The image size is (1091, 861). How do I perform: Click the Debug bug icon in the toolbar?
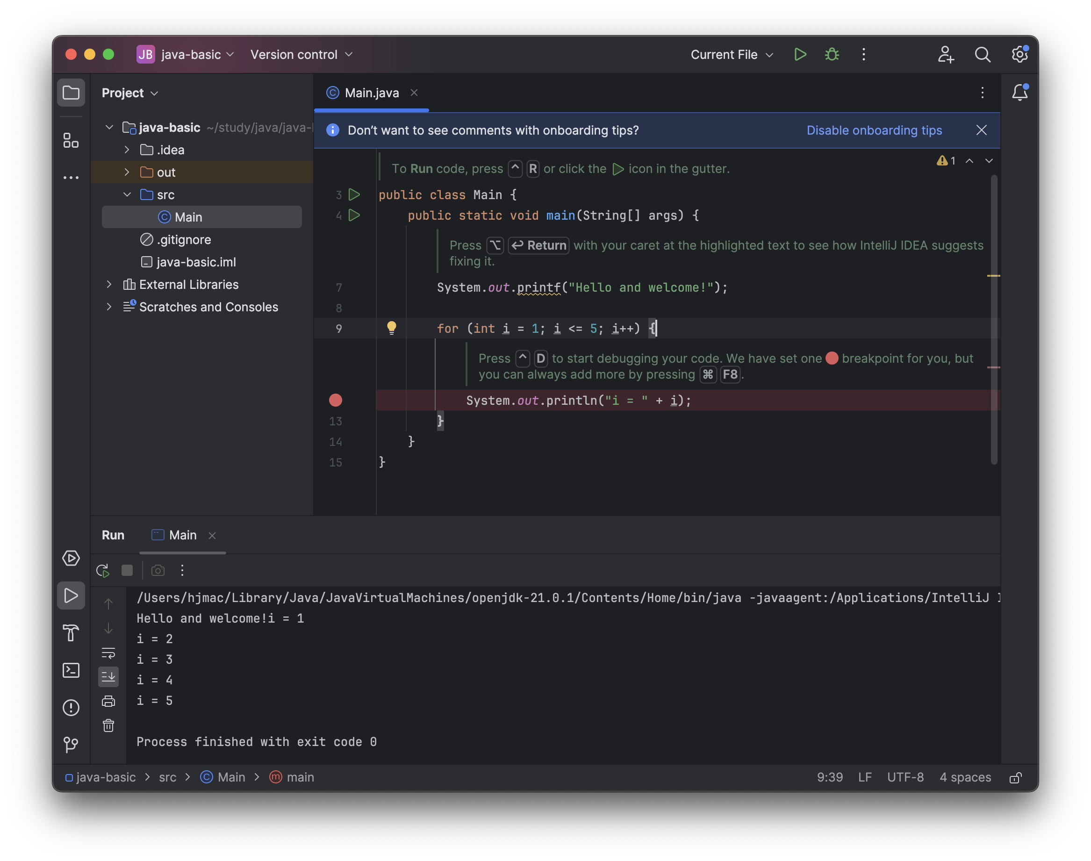pyautogui.click(x=832, y=54)
